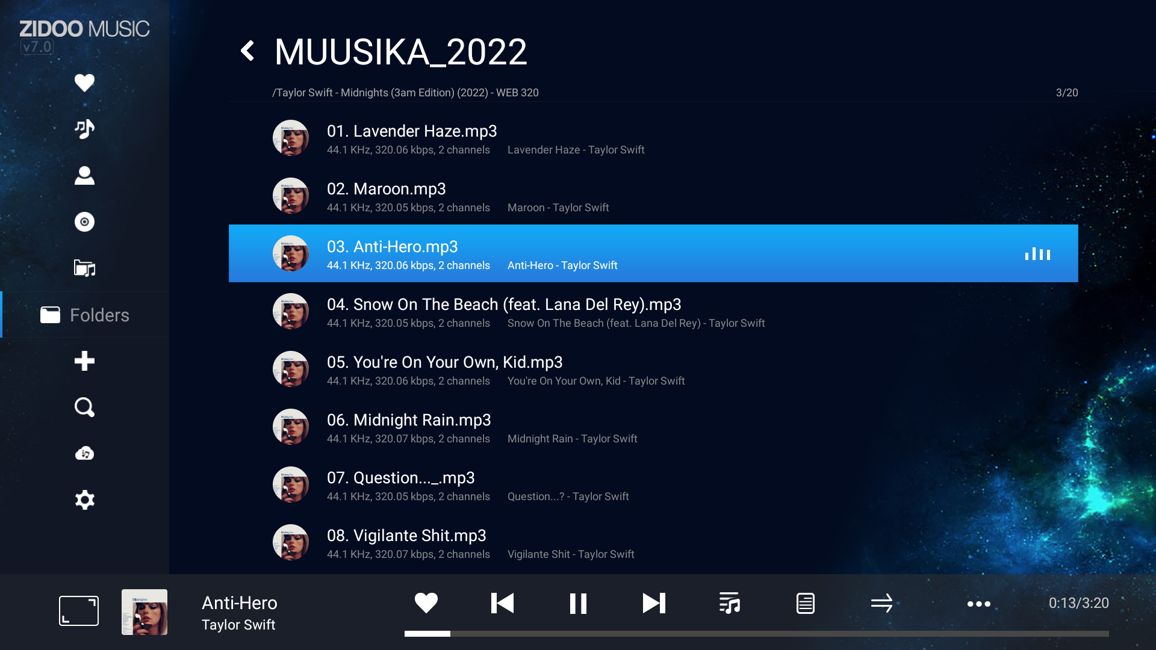Screen dimensions: 1156x650
Task: Open Favorites heart in the sidebar
Action: click(84, 82)
